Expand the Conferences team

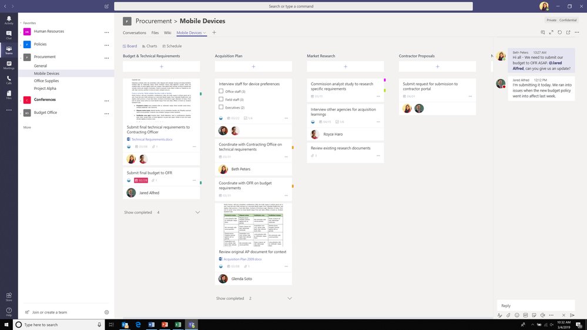(x=21, y=100)
